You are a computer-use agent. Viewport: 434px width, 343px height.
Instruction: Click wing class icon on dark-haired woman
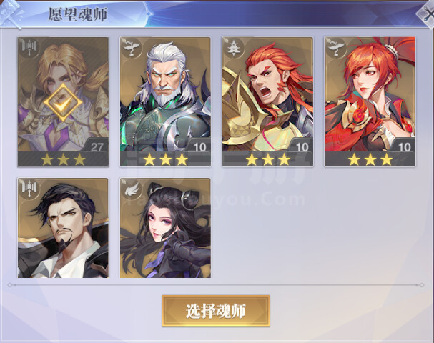point(132,189)
